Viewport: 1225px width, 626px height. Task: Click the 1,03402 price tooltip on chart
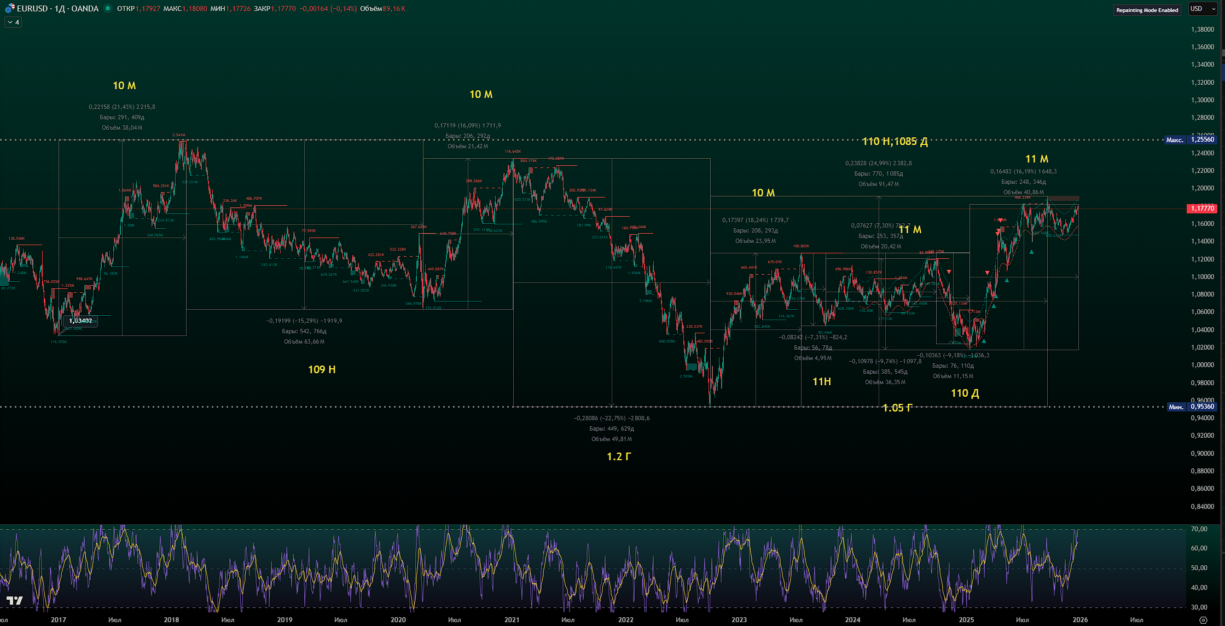coord(80,321)
